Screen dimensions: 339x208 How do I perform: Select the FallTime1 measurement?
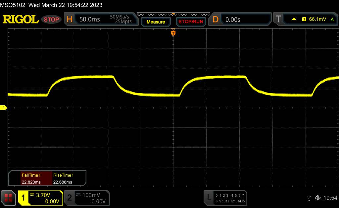pyautogui.click(x=31, y=175)
